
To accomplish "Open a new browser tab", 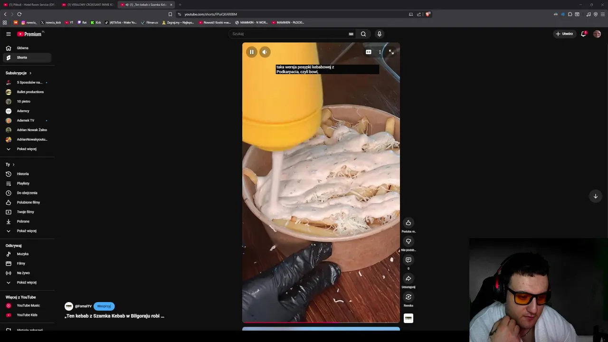I will pos(180,5).
